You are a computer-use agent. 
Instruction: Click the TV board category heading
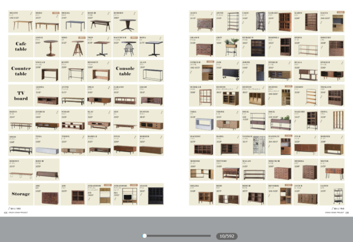click(x=21, y=94)
